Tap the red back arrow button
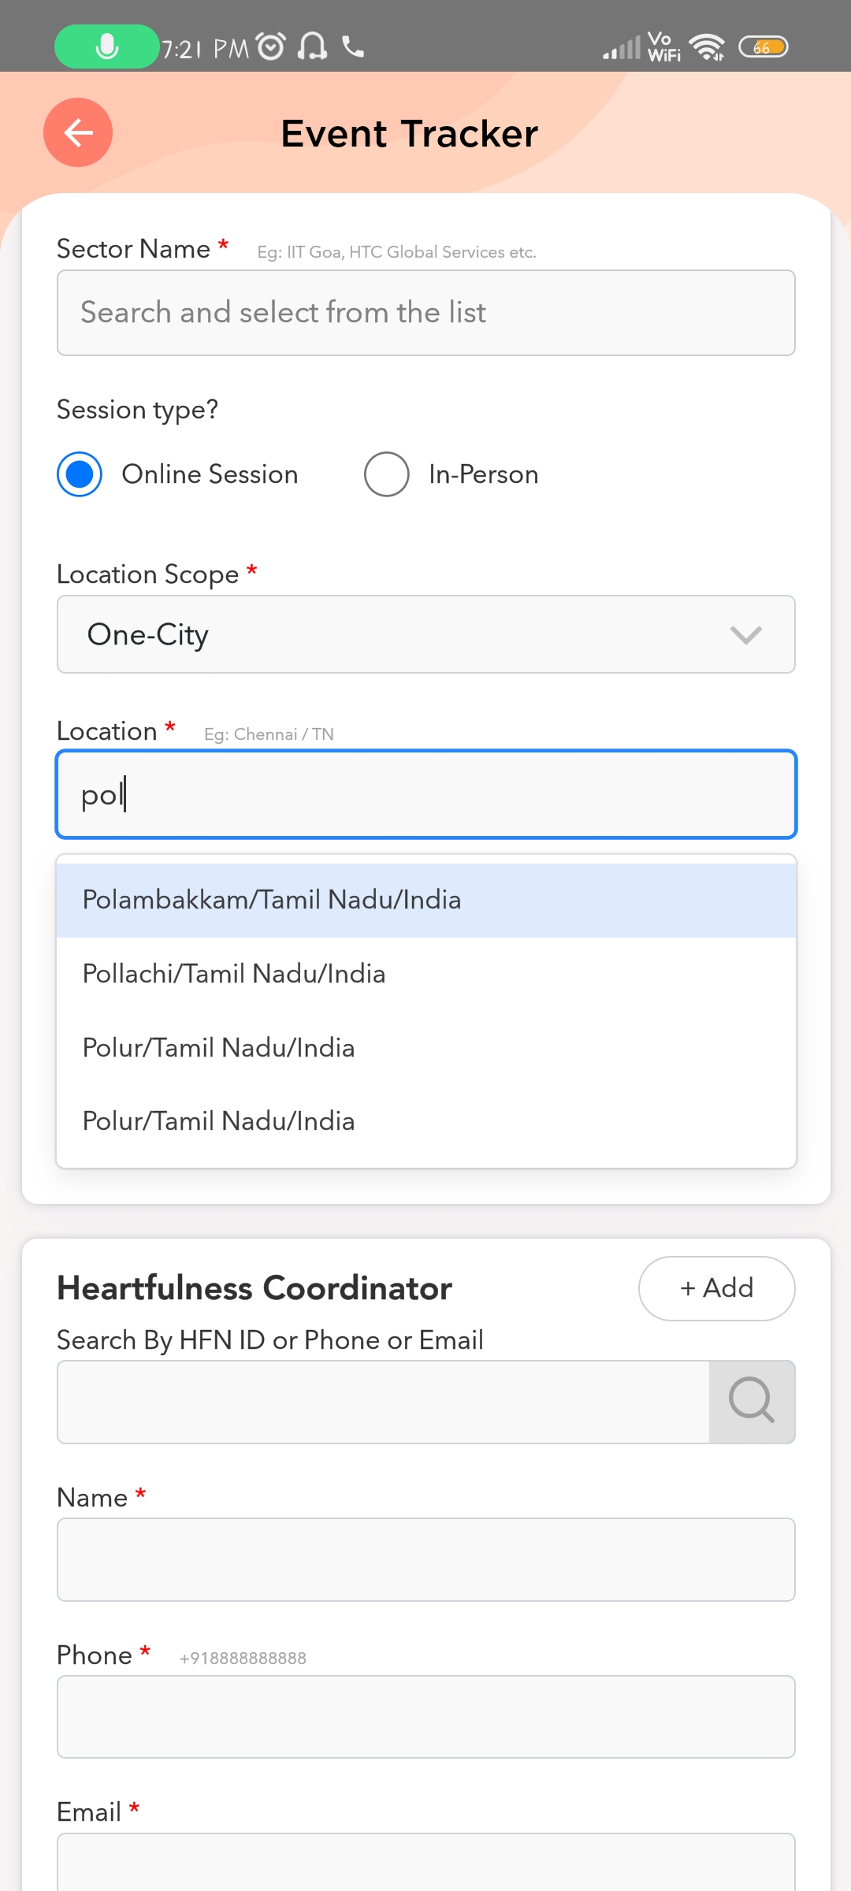The height and width of the screenshot is (1891, 851). (x=78, y=132)
